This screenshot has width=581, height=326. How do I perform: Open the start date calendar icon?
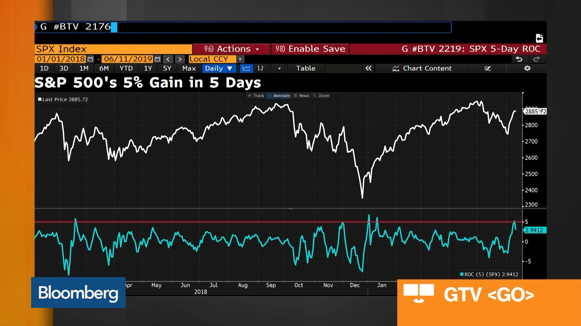click(x=90, y=59)
